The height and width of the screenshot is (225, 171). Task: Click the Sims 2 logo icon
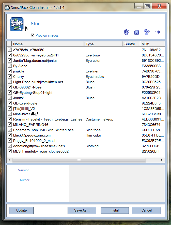pos(17,24)
